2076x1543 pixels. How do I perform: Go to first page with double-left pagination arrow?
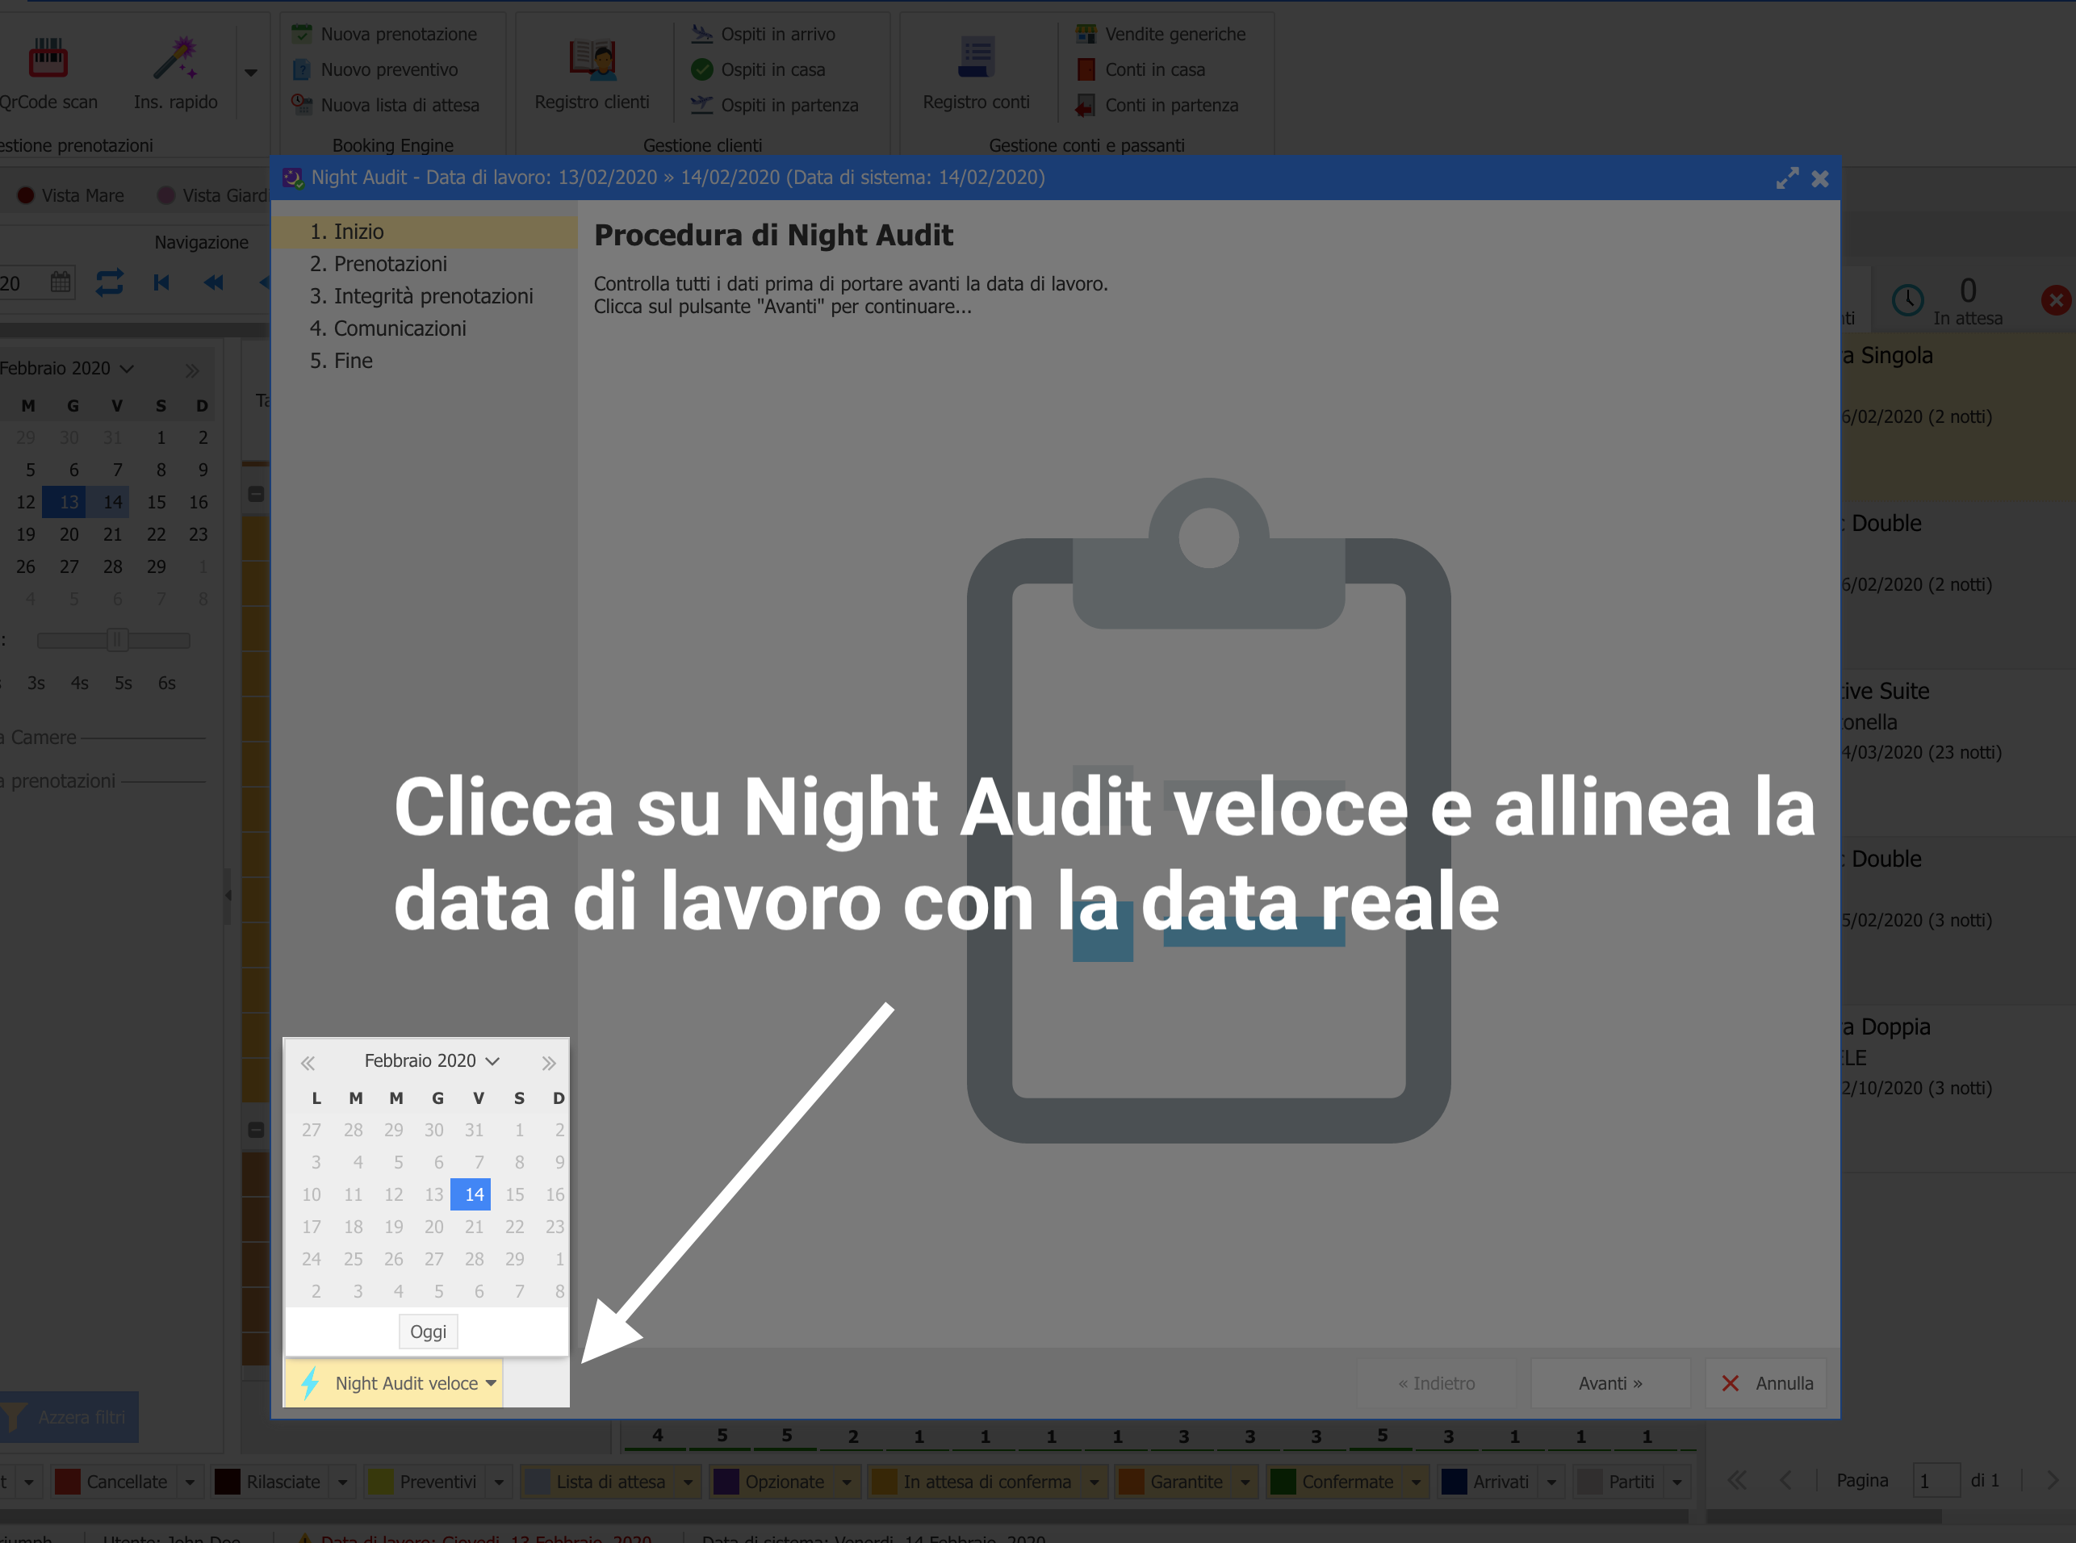(1736, 1479)
